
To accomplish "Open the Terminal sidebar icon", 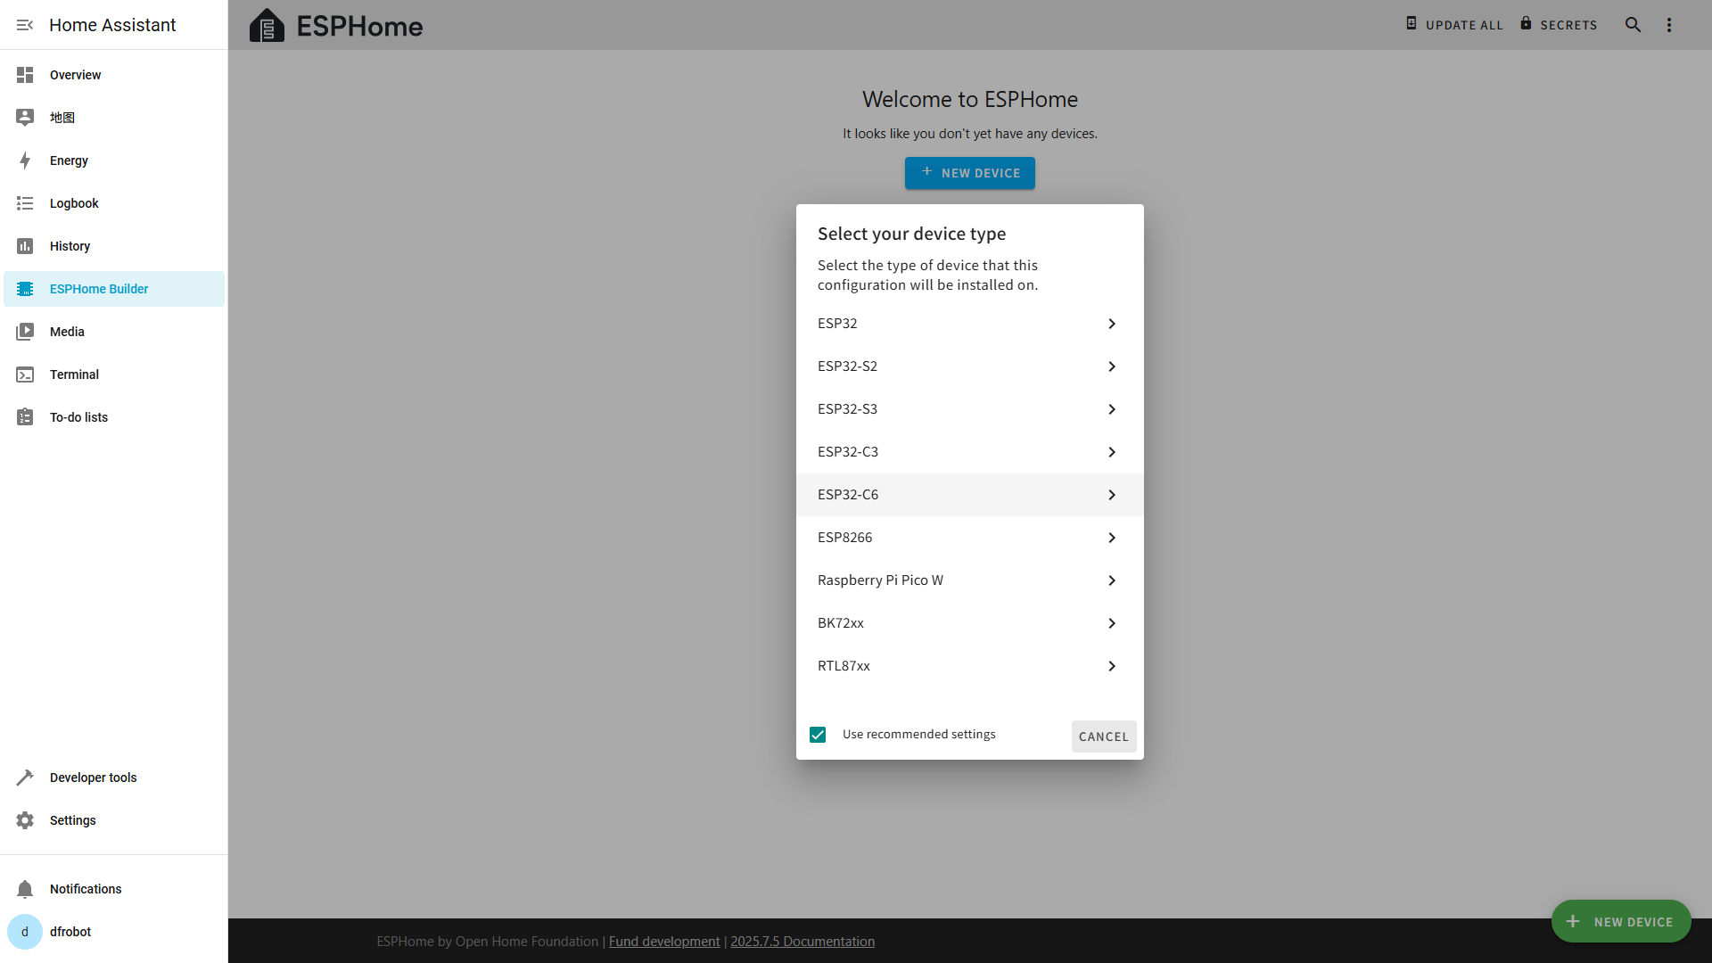I will pyautogui.click(x=25, y=374).
